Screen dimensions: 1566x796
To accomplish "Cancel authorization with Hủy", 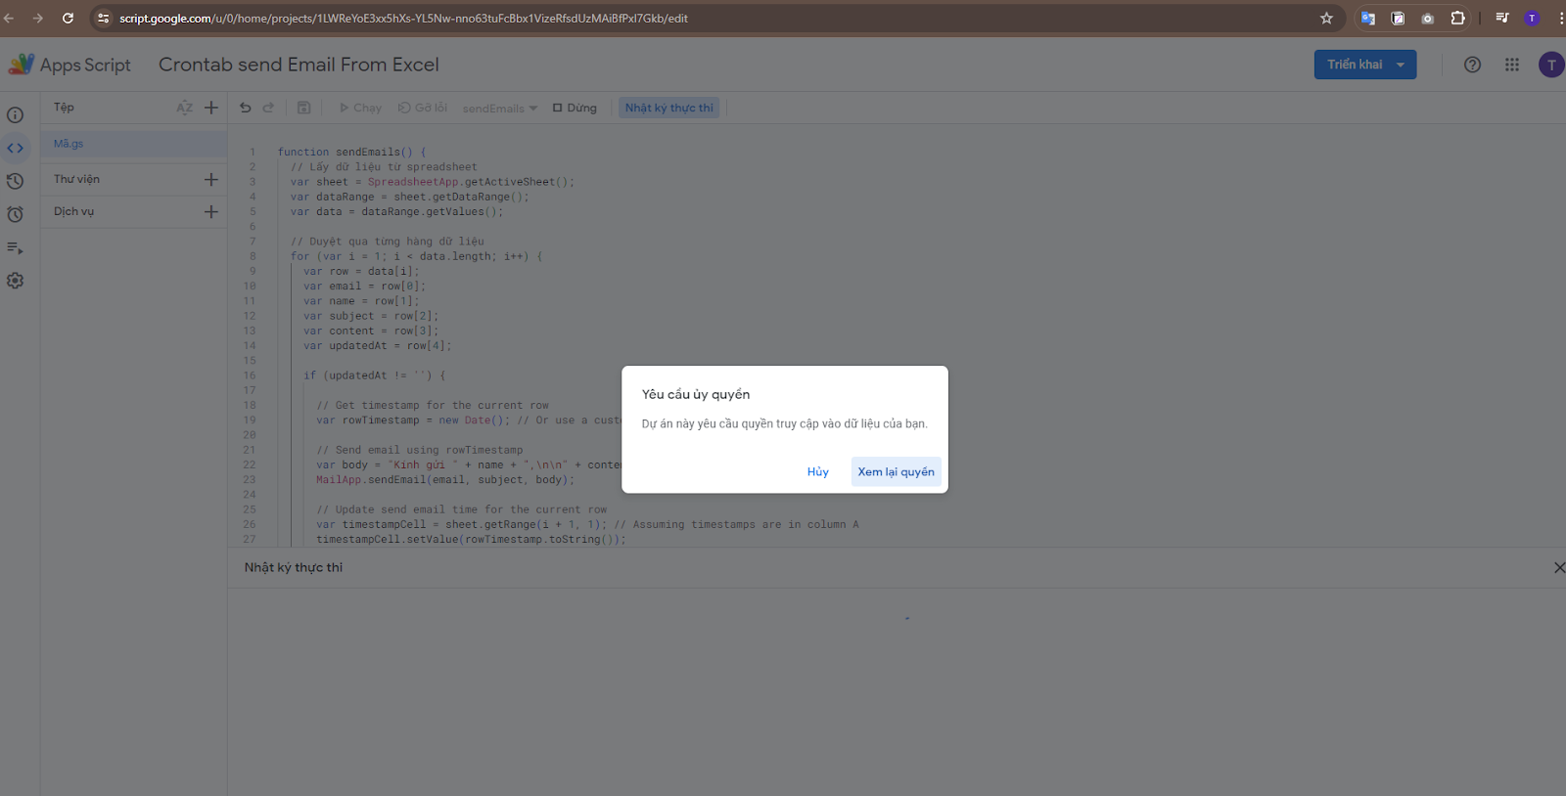I will [x=818, y=471].
